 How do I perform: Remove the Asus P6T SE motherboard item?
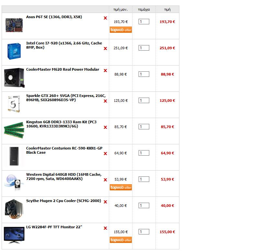tap(105, 18)
